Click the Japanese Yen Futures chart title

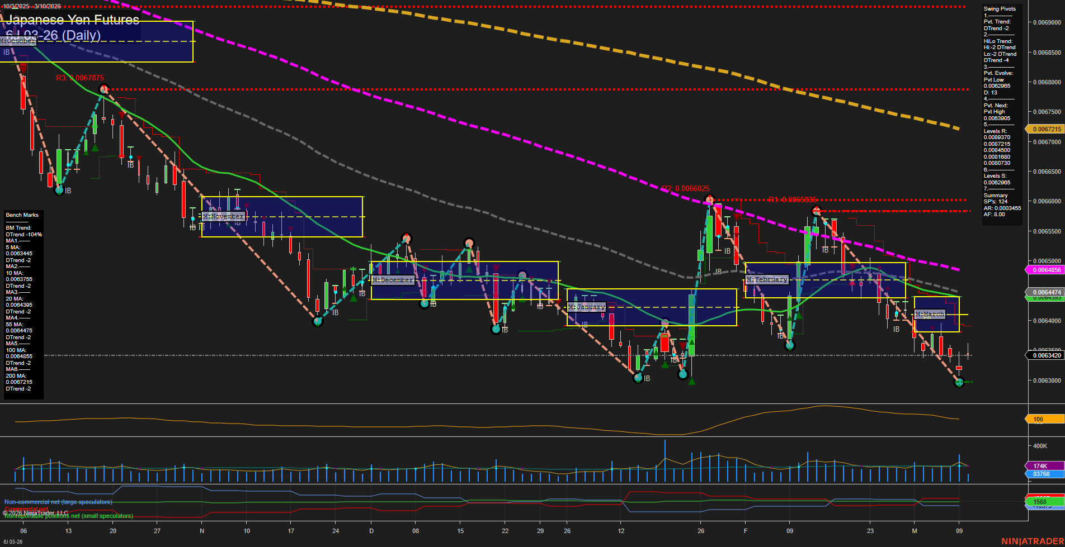coord(73,20)
